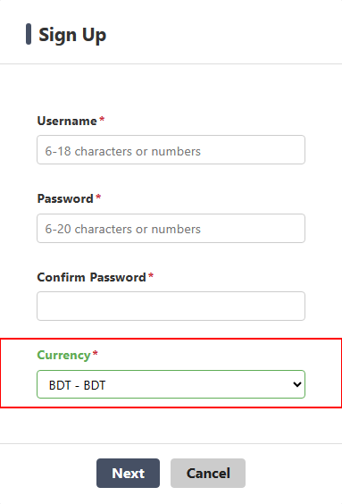The image size is (342, 504).
Task: Click the "6-20 characters or numbers" placeholder
Action: 122,229
